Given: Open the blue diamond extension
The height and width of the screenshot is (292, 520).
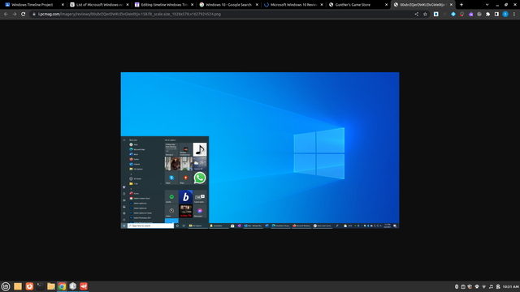Looking at the screenshot, I should click(x=453, y=15).
